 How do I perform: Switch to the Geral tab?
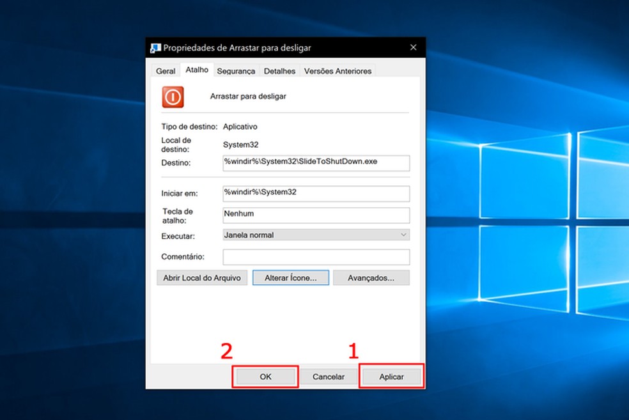click(165, 70)
